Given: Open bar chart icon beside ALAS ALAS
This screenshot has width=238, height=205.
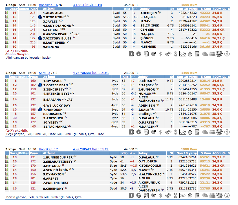Looking at the screenshot, I should (7, 13).
